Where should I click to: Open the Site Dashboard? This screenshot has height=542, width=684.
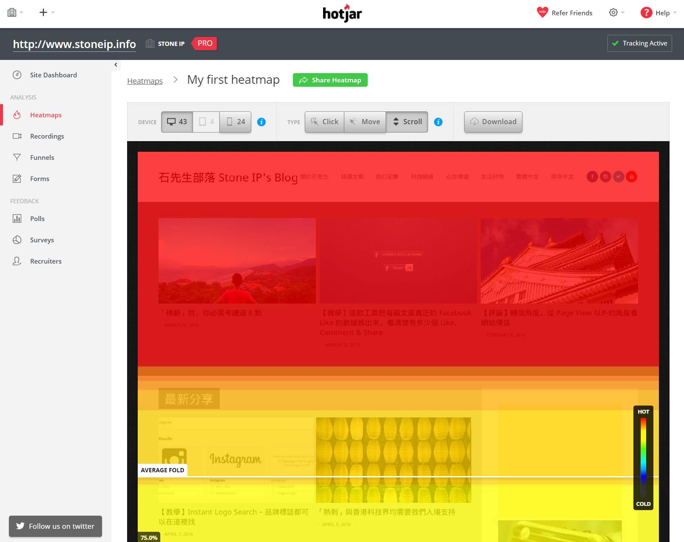point(53,75)
